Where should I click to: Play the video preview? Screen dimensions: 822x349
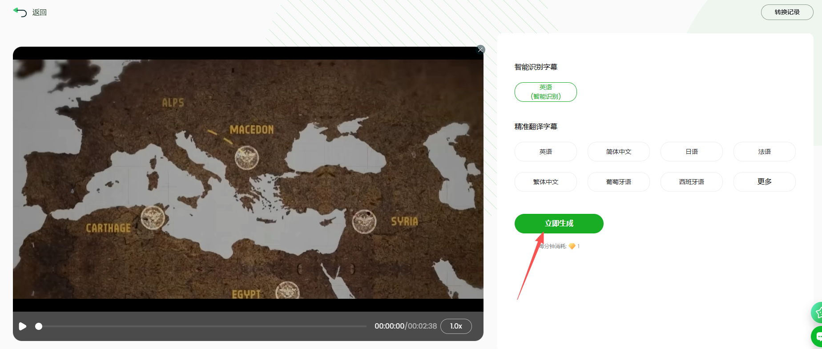point(23,326)
